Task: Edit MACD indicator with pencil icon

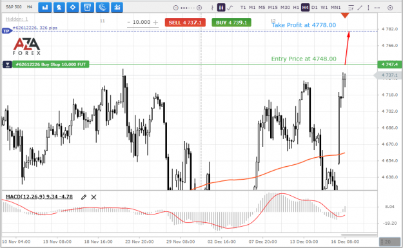Action: coord(84,197)
